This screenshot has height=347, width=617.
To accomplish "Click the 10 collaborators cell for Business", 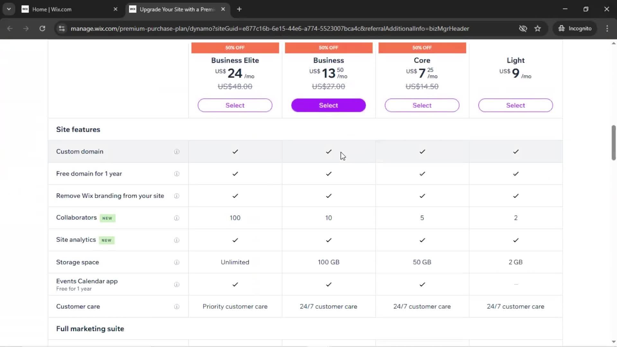I will click(x=328, y=218).
